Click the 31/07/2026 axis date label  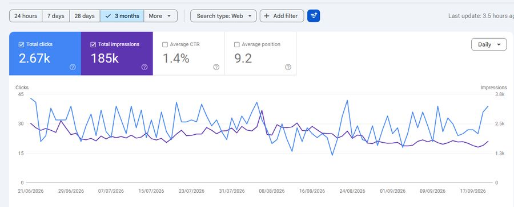click(232, 191)
